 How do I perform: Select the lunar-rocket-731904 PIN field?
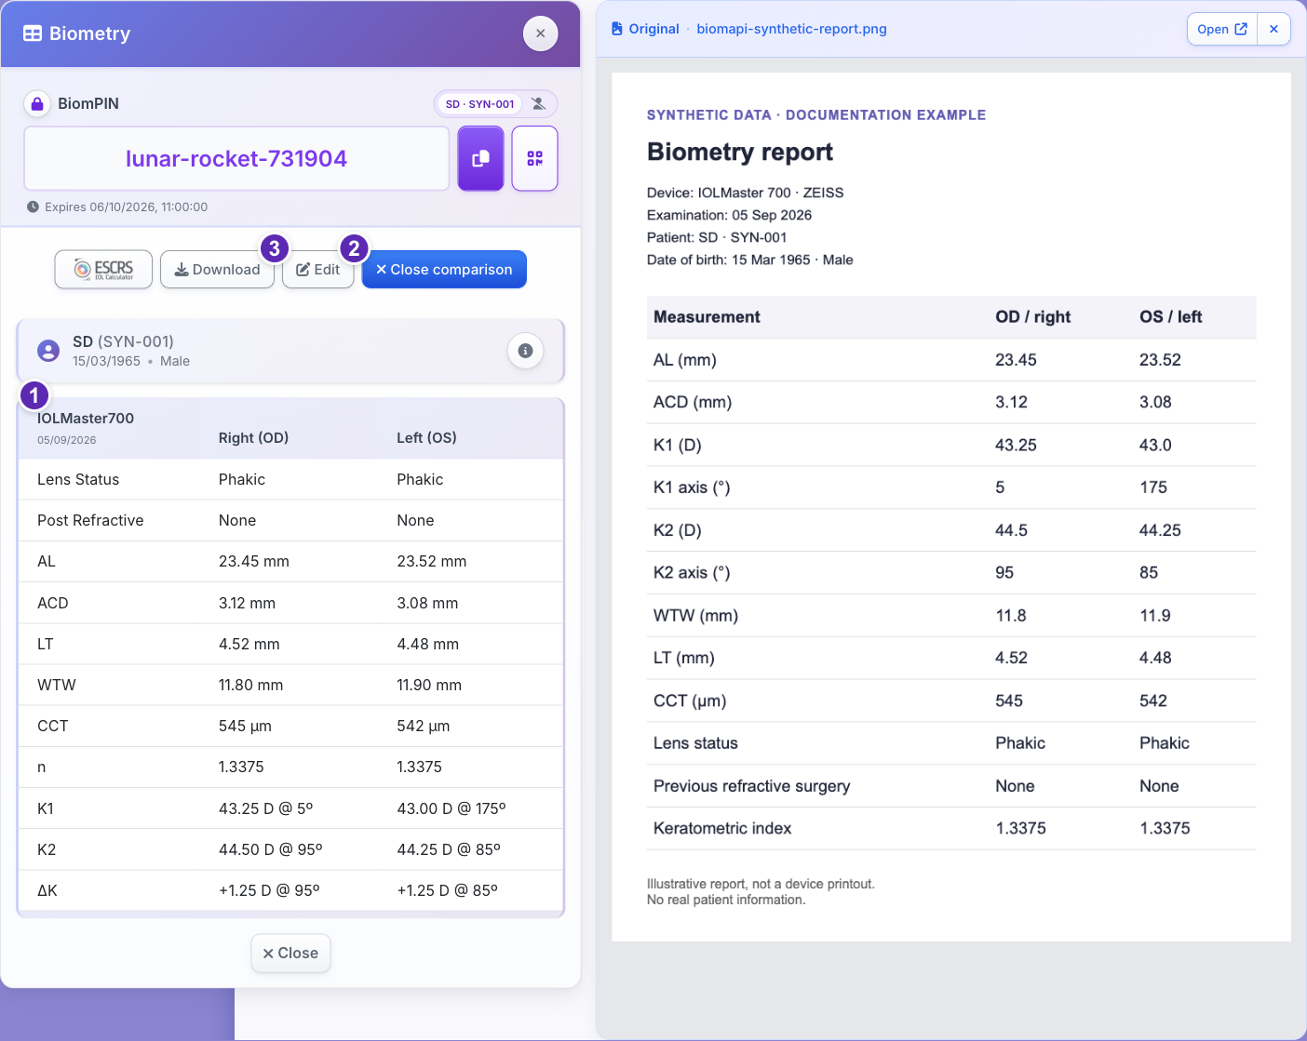[236, 158]
